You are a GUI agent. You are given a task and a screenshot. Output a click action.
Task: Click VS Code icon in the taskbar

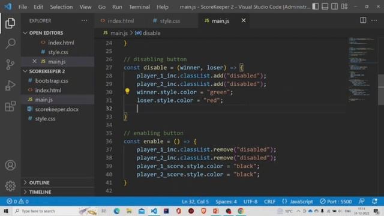point(154,211)
